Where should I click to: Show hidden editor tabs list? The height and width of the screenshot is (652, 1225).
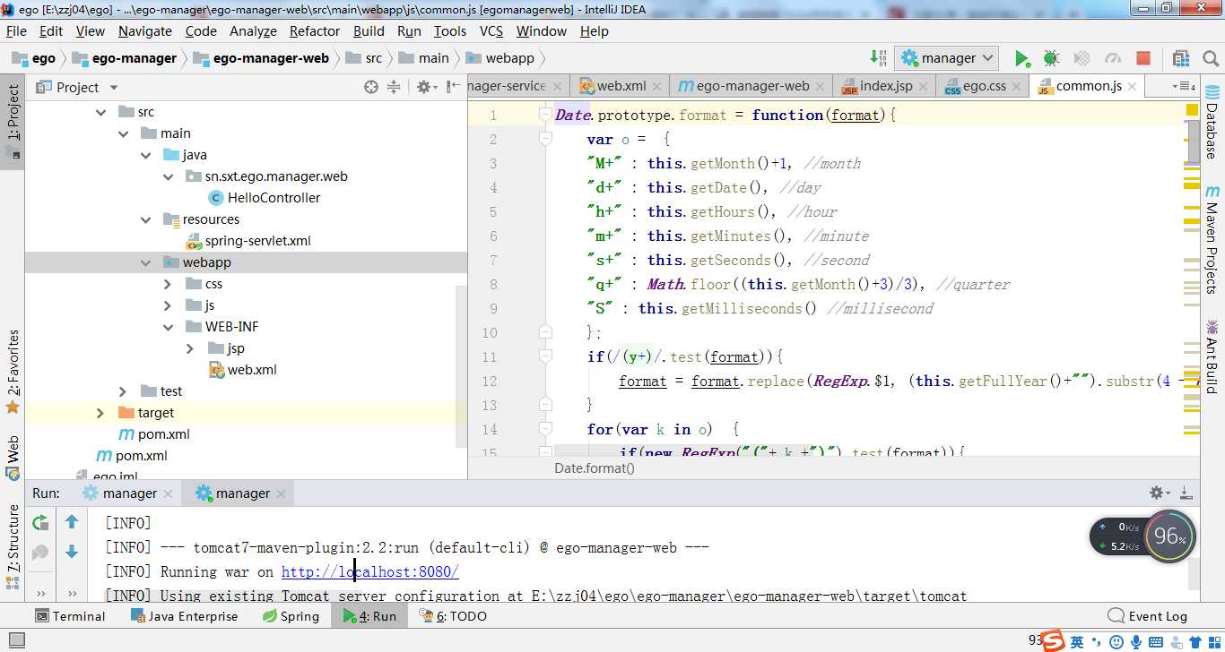click(x=1183, y=86)
